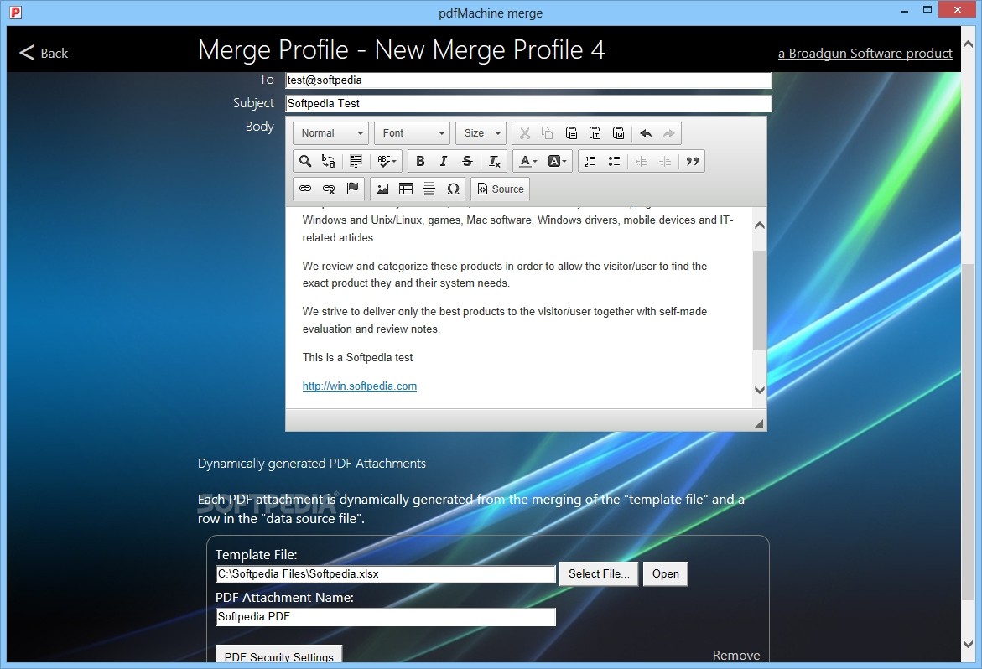The height and width of the screenshot is (669, 982).
Task: Open the Normal paragraph format dropdown
Action: 330,133
